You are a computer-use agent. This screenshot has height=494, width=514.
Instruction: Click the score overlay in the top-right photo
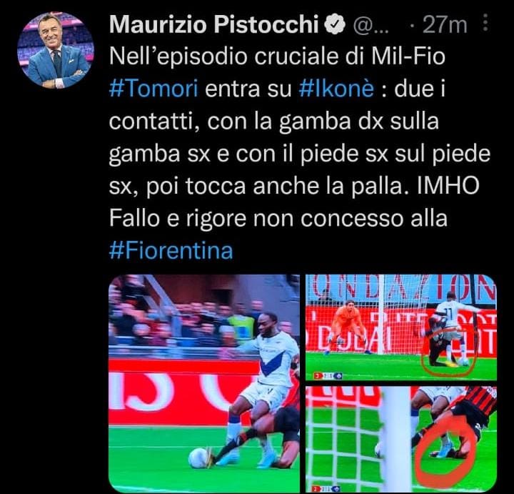tap(329, 376)
